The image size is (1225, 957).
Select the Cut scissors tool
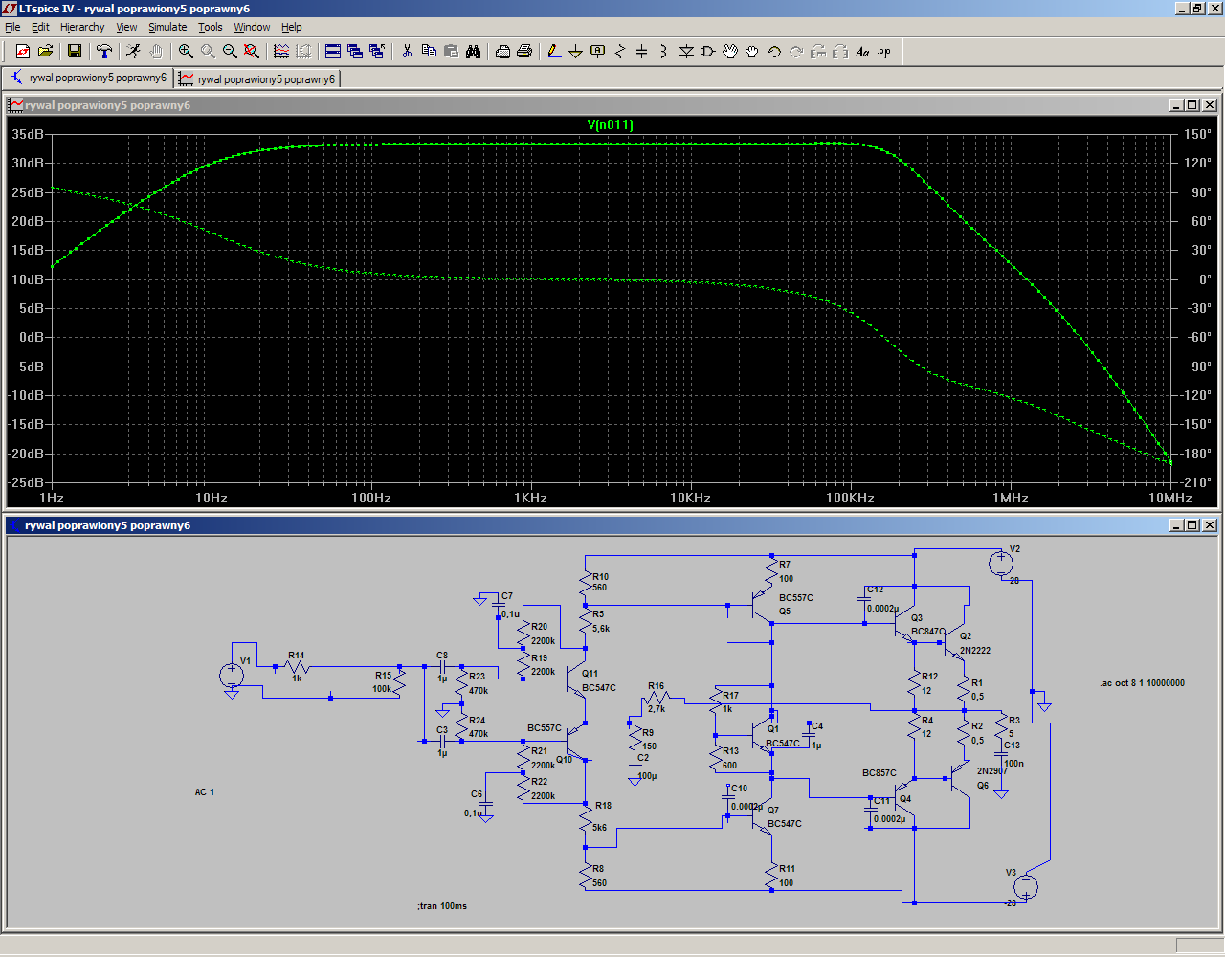point(407,52)
